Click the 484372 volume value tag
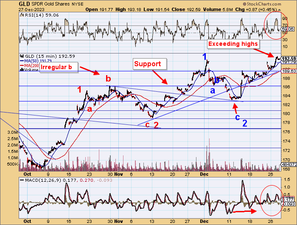This screenshot has width=297, height=225. point(289,165)
